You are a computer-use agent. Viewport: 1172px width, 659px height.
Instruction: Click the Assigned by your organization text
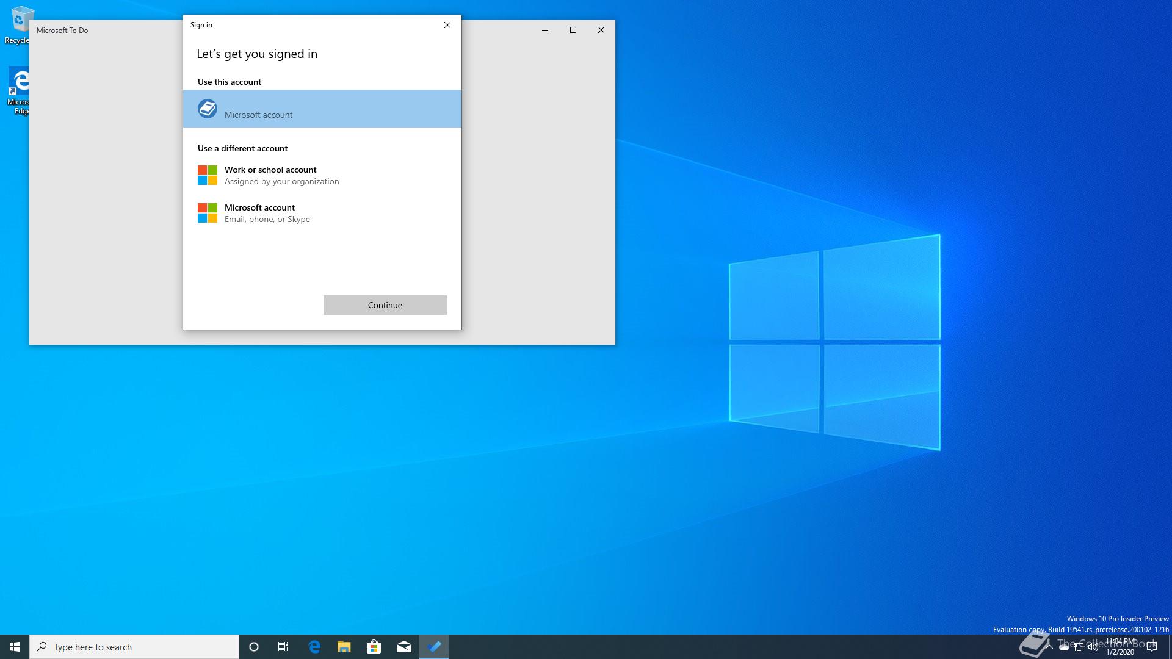pyautogui.click(x=281, y=181)
